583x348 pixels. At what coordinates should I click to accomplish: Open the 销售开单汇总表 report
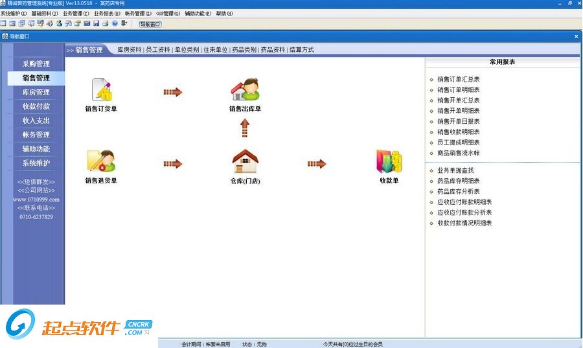coord(459,100)
